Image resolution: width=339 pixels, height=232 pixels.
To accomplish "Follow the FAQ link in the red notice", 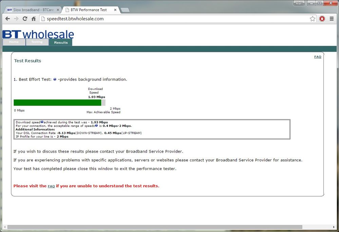I will pos(51,186).
